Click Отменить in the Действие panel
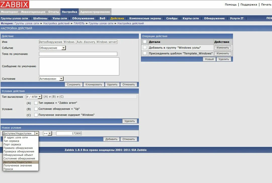Screen dimensions: 272x183 [x=129, y=84]
